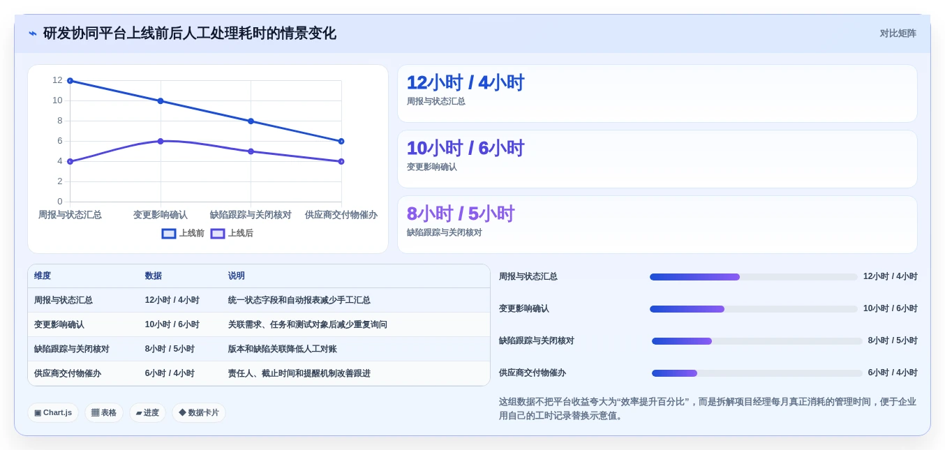945x450 pixels.
Task: Click progress label 12小时 / 4小时 value
Action: tap(891, 276)
